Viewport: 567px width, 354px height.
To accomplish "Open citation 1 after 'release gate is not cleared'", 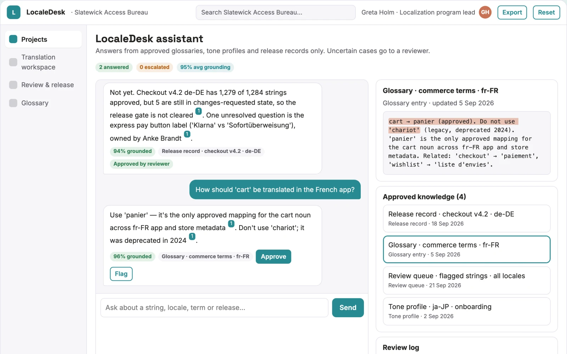I will [198, 111].
